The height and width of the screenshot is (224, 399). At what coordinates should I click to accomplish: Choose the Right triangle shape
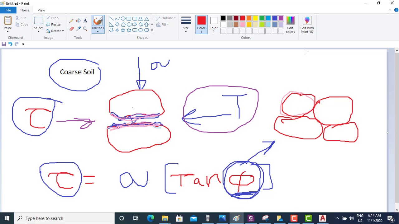coord(111,25)
